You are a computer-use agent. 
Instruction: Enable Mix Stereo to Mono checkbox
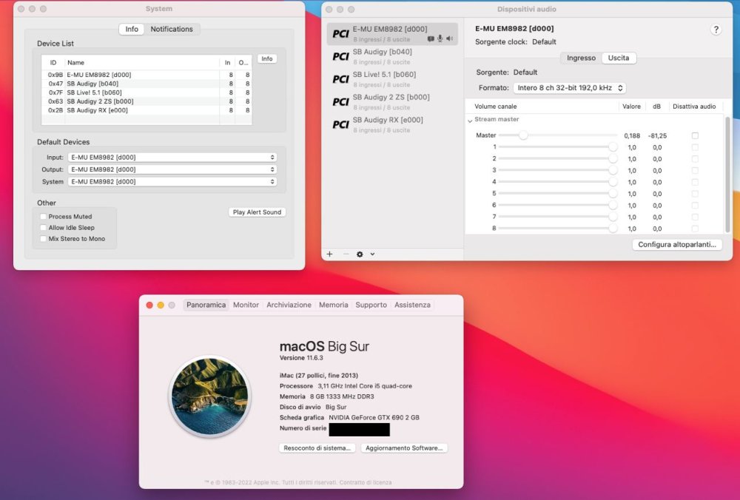coord(44,239)
